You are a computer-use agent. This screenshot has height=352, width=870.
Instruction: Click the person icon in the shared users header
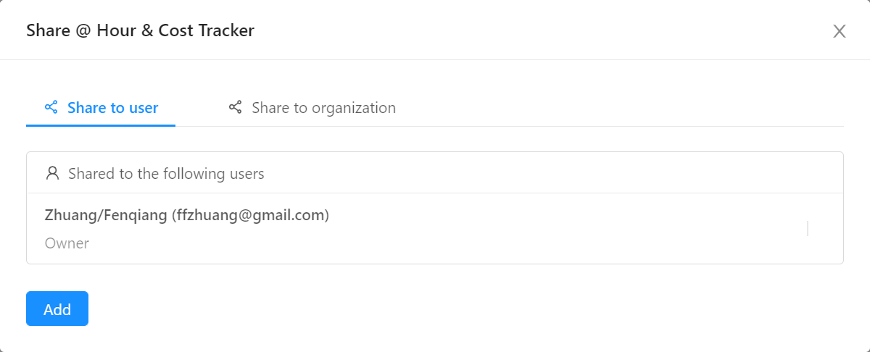(x=52, y=173)
